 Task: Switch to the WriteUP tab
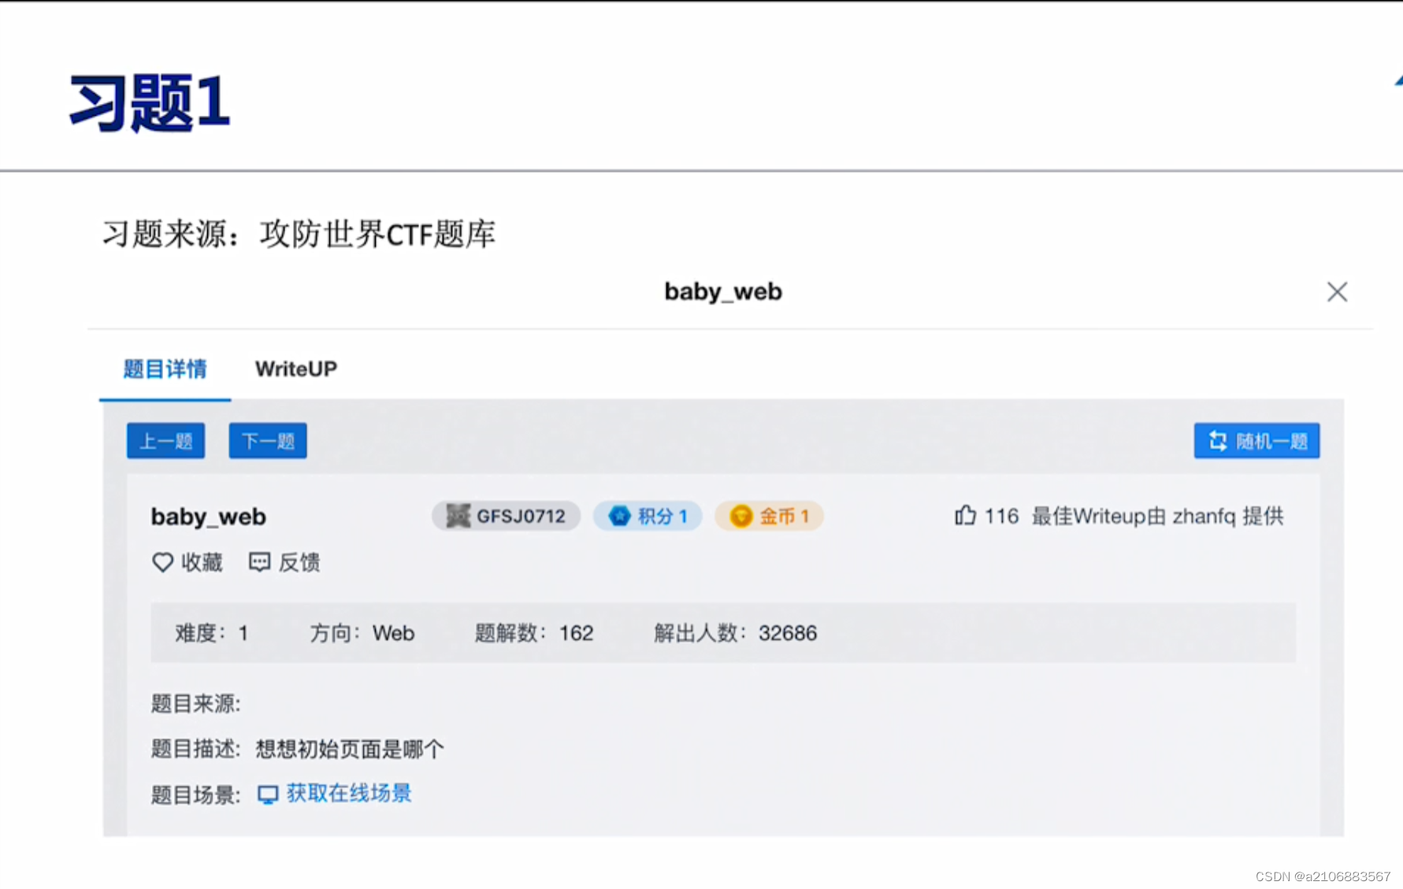(295, 368)
